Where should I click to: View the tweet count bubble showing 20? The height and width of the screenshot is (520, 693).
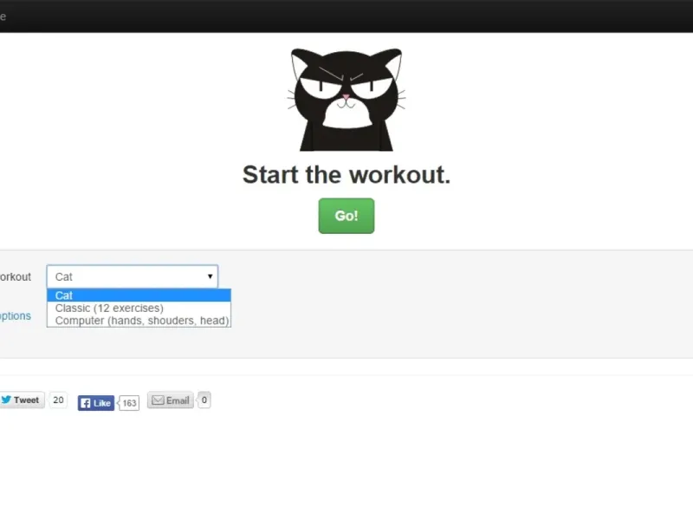pyautogui.click(x=58, y=400)
